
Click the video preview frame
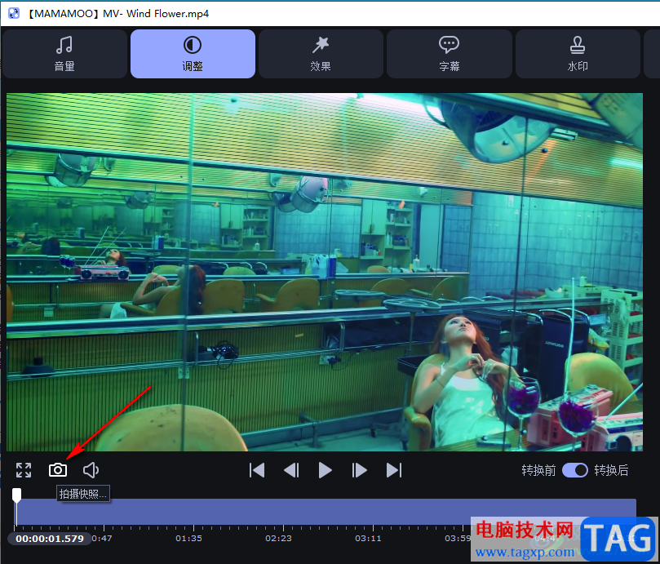pos(325,272)
